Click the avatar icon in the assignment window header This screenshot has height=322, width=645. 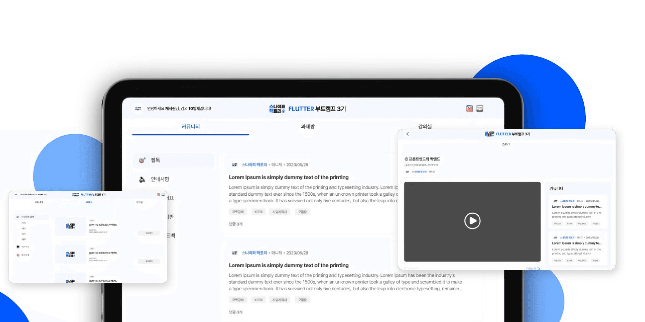click(x=16, y=194)
